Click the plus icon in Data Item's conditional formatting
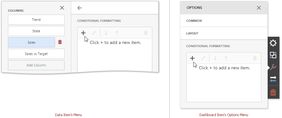This screenshot has height=118, width=282. (x=83, y=33)
